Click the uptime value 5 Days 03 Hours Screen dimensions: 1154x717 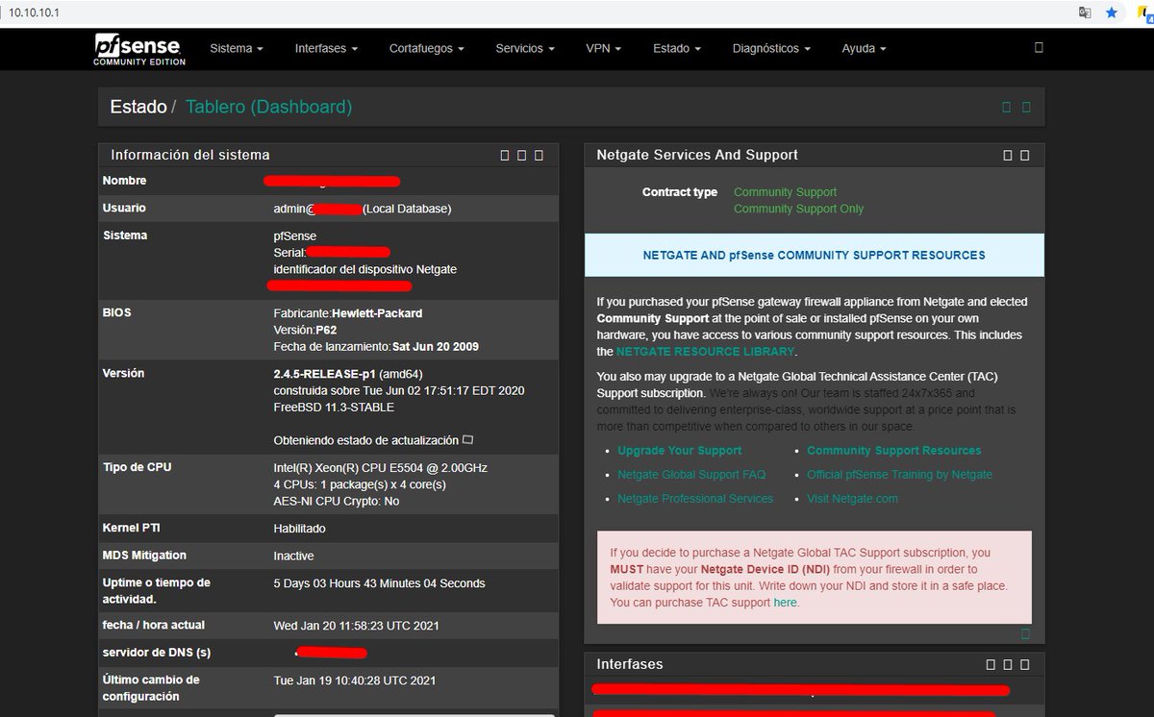coord(379,583)
